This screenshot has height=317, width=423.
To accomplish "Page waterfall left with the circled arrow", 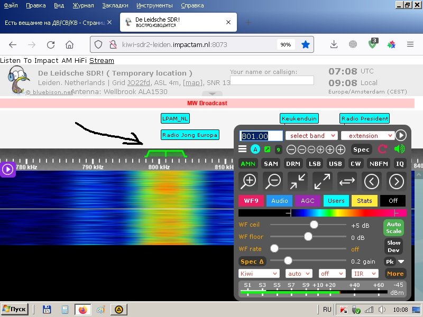I will pos(372,181).
